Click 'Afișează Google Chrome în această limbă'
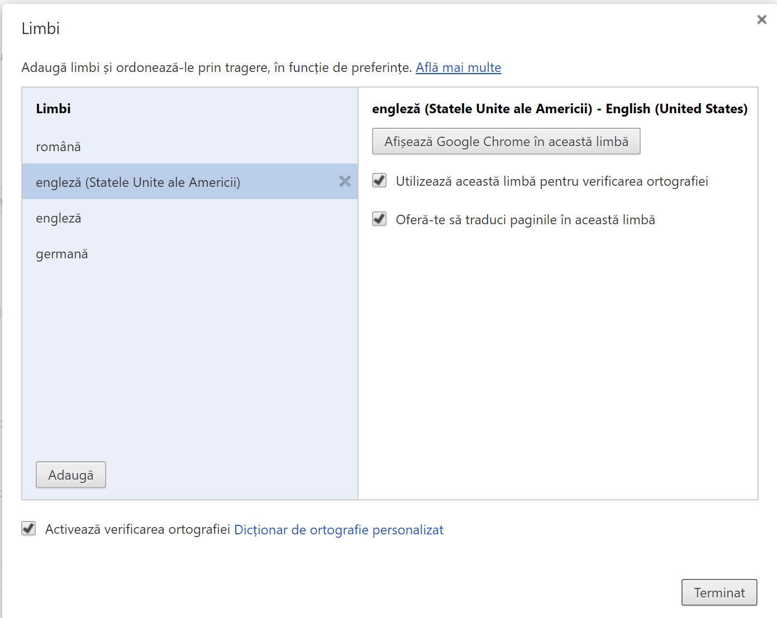The image size is (777, 618). (506, 142)
